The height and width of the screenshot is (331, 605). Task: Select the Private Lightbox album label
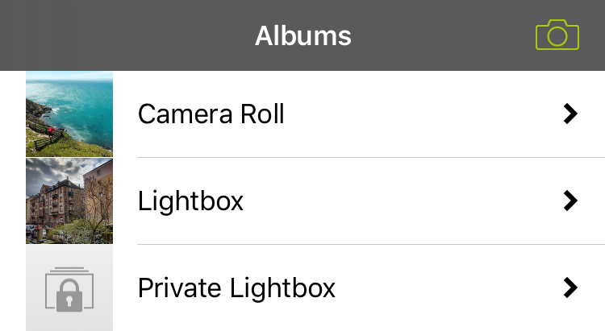236,288
